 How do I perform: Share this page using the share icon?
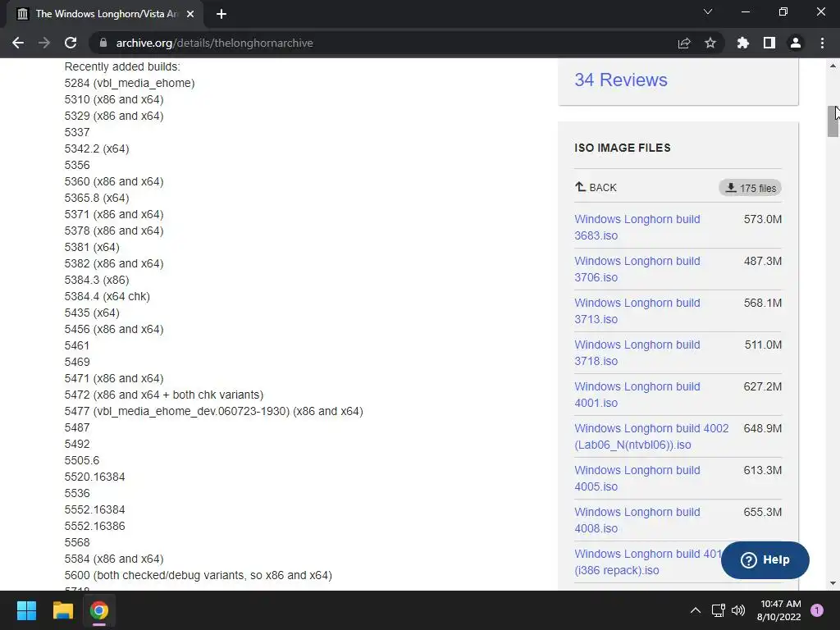pos(684,43)
